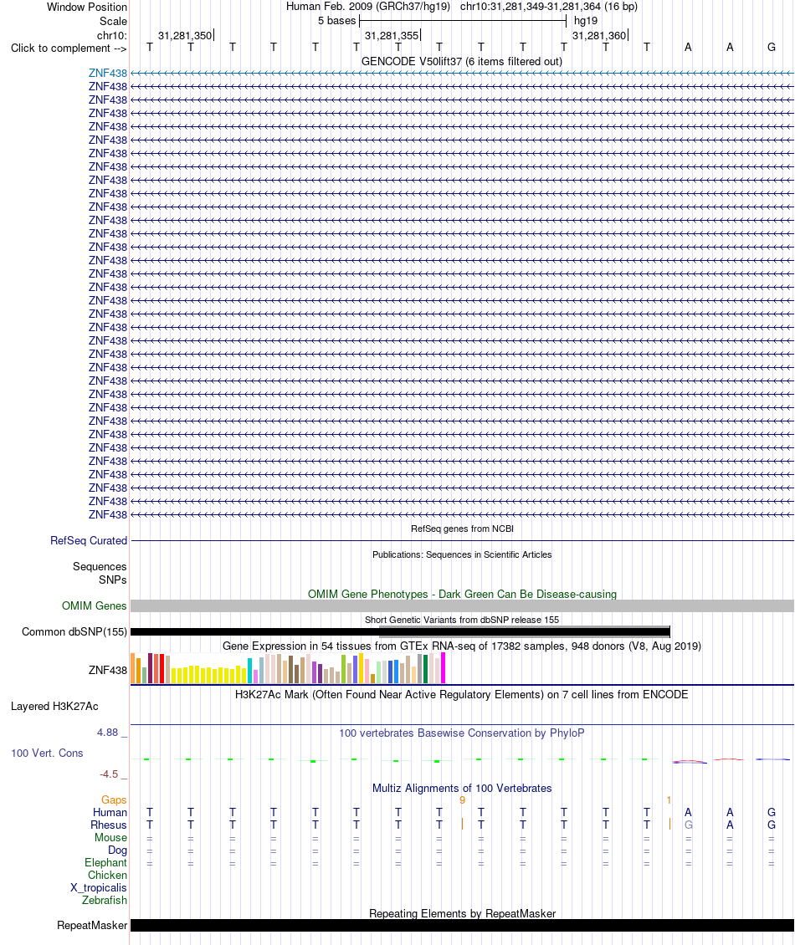The height and width of the screenshot is (945, 795).
Task: Click the GTEx Gene Expression track title
Action: pos(461,646)
